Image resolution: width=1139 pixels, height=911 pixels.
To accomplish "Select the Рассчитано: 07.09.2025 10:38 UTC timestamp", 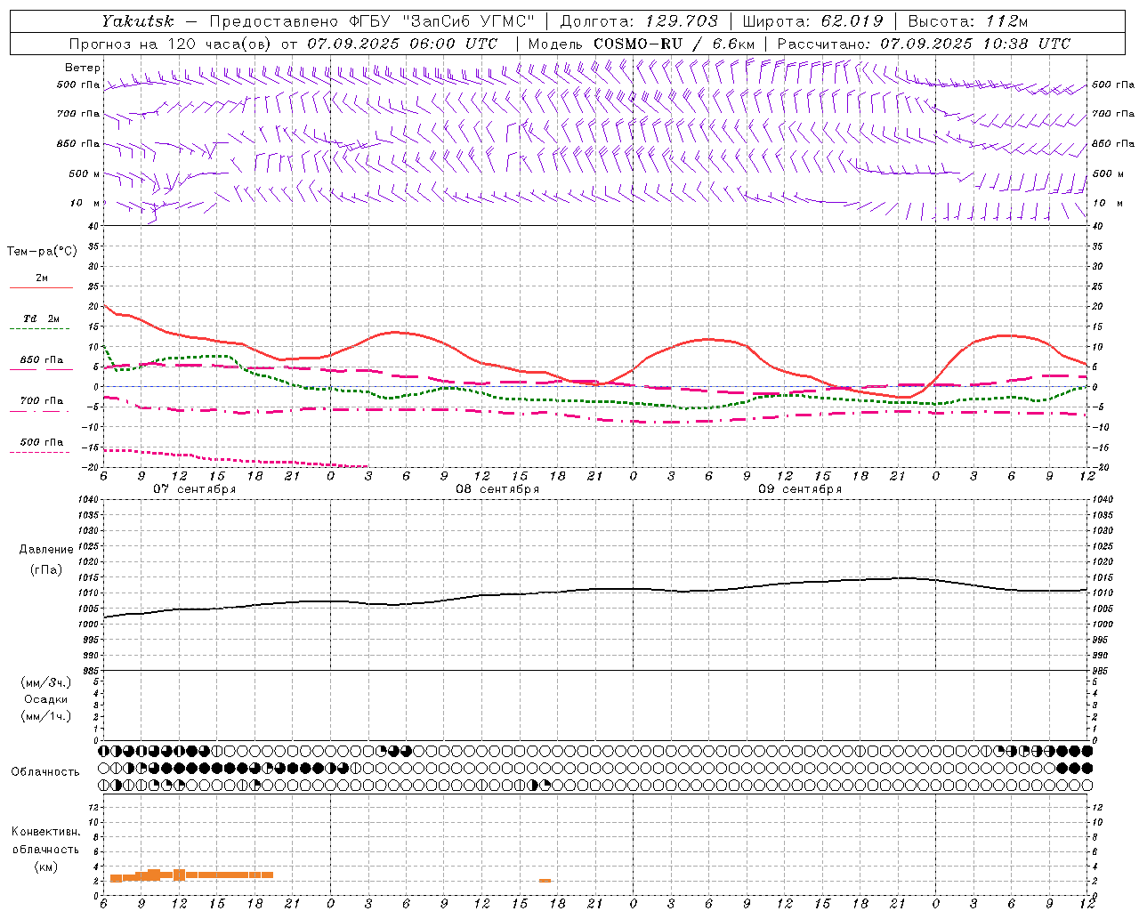I will (x=924, y=44).
